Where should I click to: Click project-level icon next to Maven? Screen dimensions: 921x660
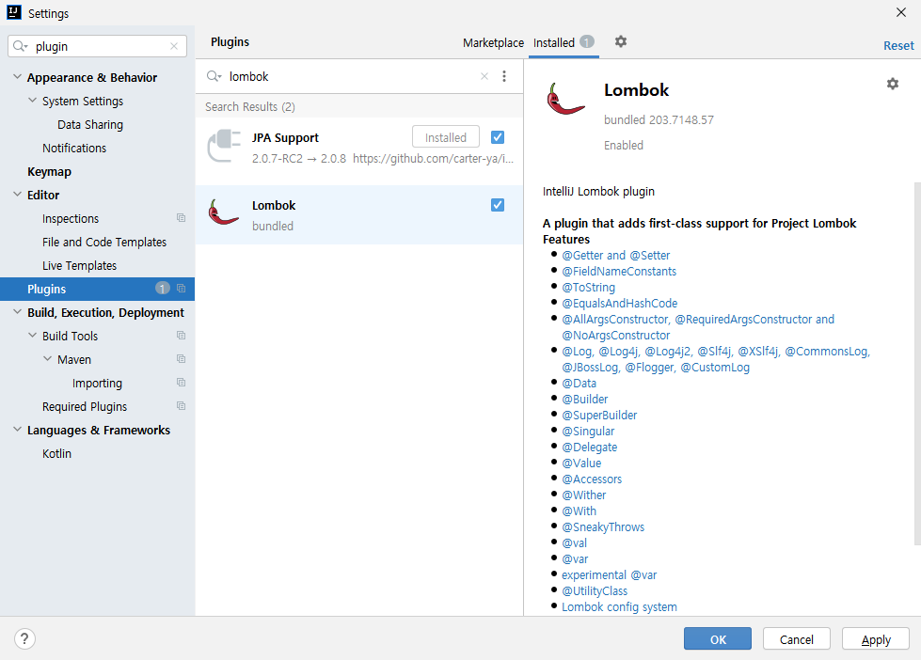coord(181,359)
